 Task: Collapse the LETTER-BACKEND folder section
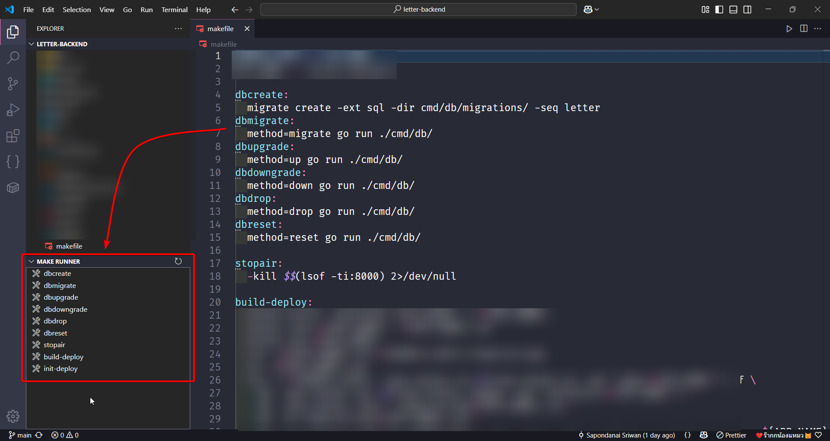pos(32,44)
